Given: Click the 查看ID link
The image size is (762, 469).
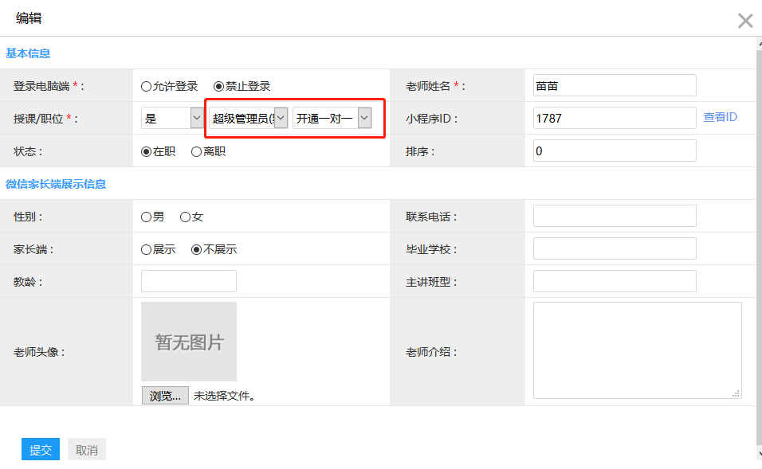Looking at the screenshot, I should coord(720,117).
